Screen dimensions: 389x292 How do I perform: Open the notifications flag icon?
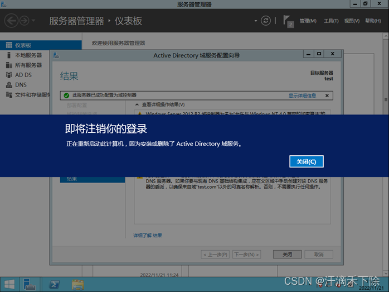click(x=288, y=21)
